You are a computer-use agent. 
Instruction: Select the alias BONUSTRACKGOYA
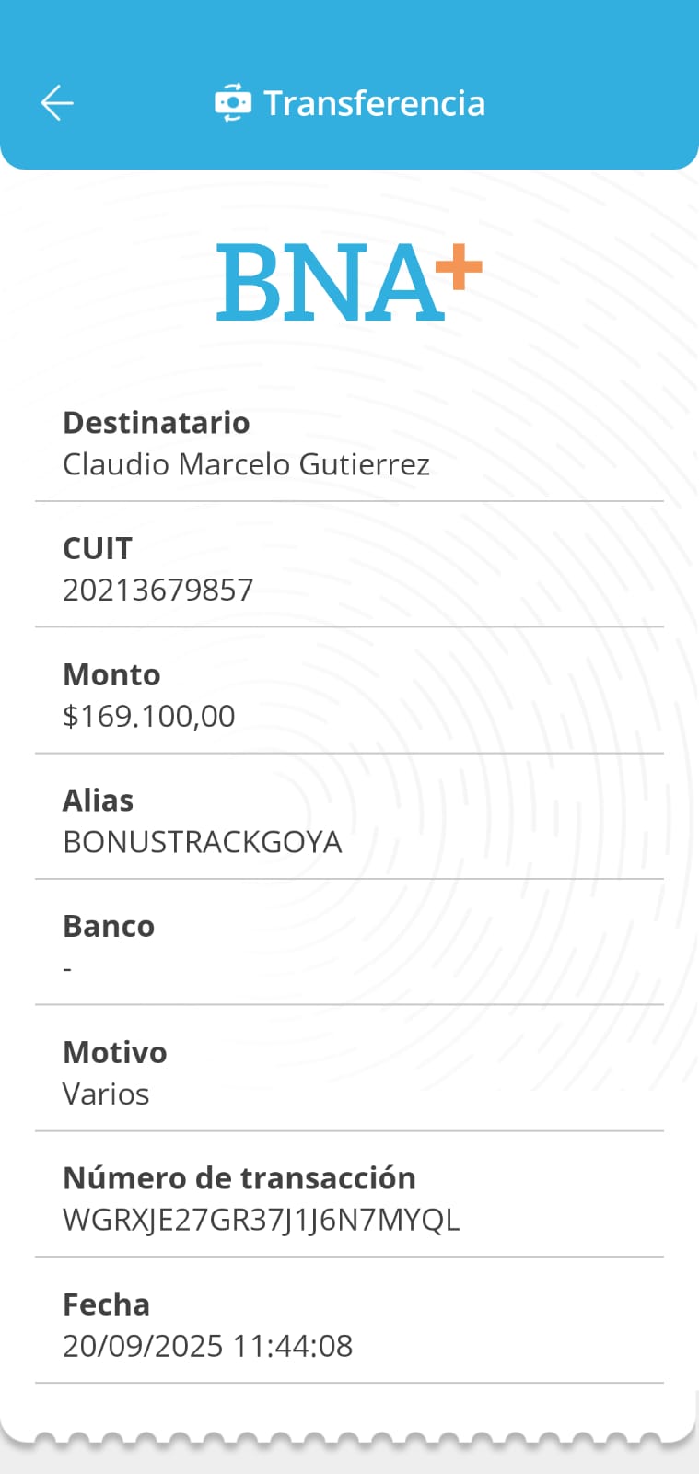(x=202, y=842)
